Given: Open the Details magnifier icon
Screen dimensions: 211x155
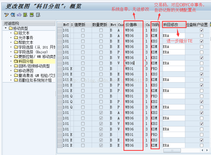Looking at the screenshot, I should point(13,15).
